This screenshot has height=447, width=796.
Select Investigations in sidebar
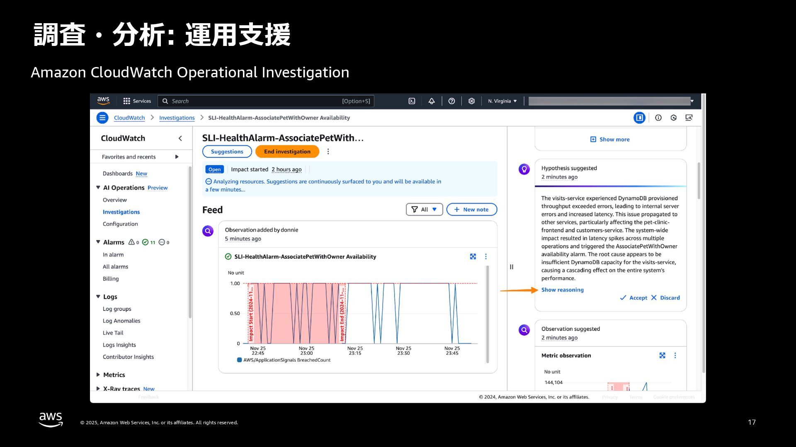click(x=121, y=212)
